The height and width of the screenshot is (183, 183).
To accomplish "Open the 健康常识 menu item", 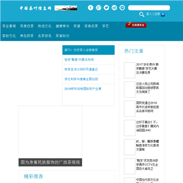I will (63, 26).
